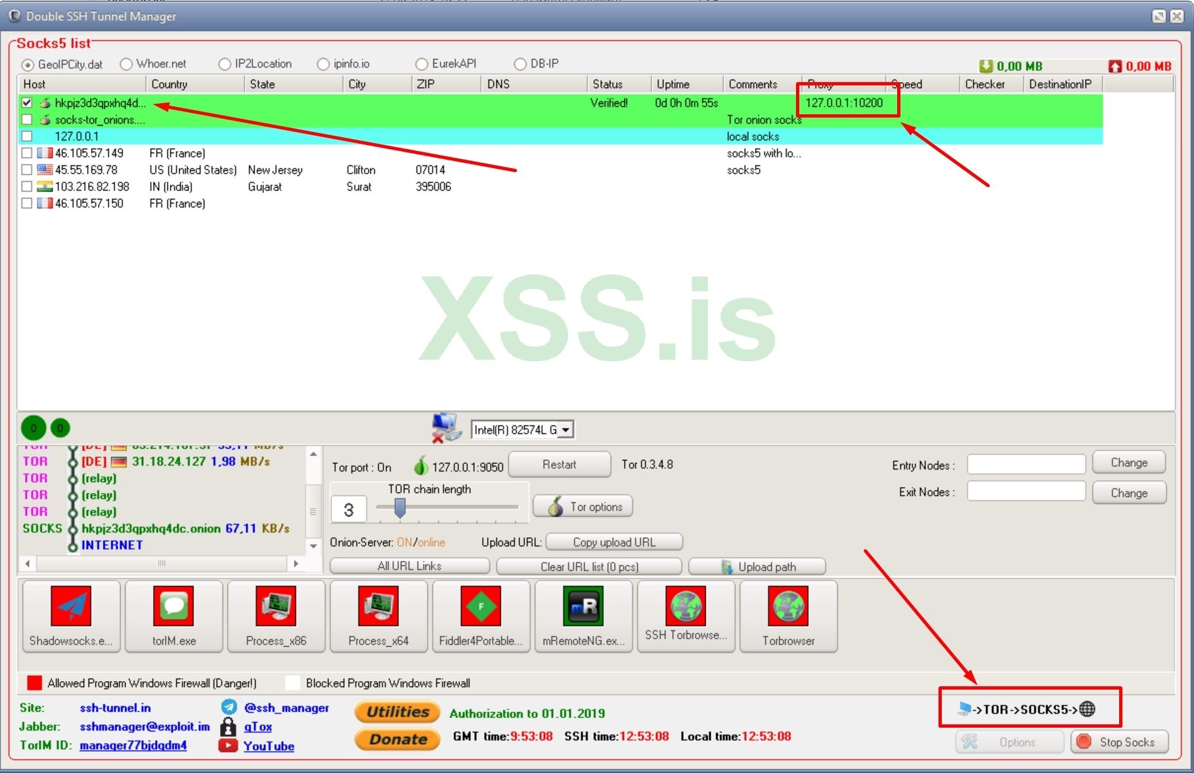Check the socks-tor_onions host checkbox
Screen dimensions: 1194x773
[x=27, y=120]
